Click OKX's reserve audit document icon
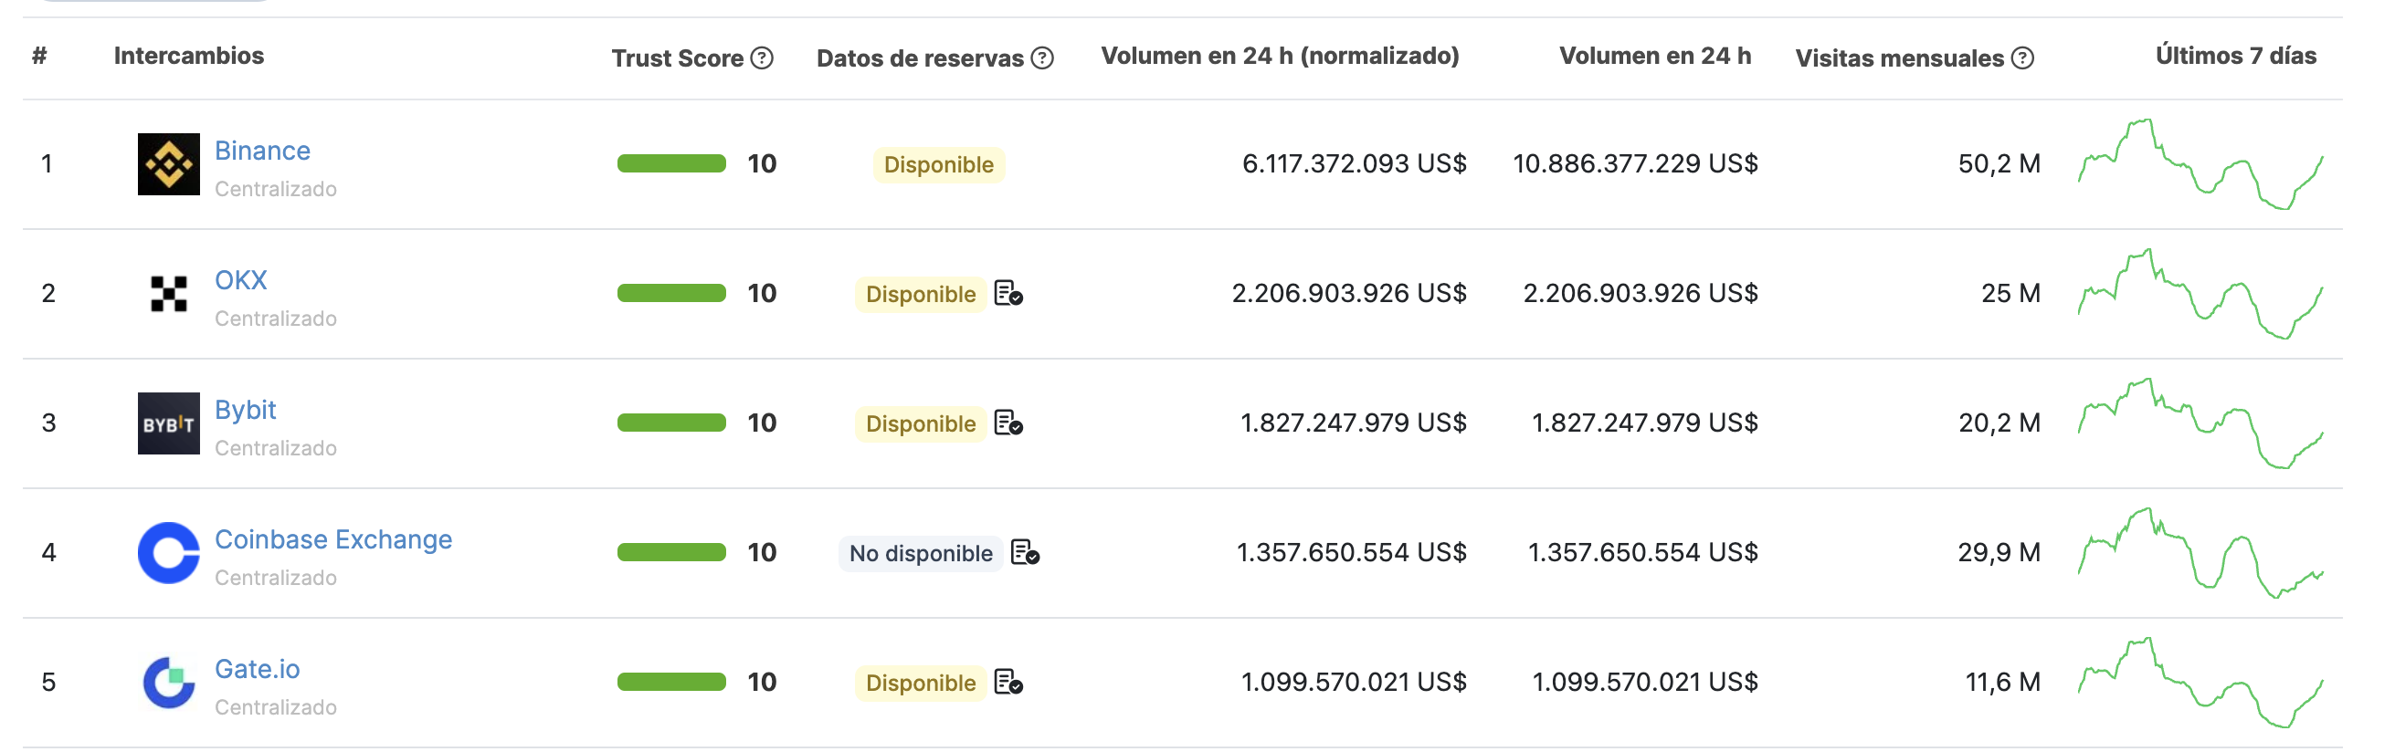Screen dimensions: 2395x752 tap(1008, 293)
